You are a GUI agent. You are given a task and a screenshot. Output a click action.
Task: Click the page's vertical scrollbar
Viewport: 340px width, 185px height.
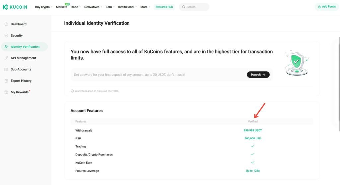(339, 83)
